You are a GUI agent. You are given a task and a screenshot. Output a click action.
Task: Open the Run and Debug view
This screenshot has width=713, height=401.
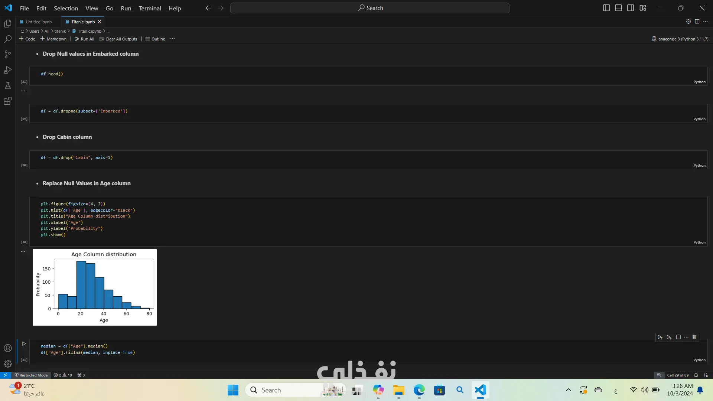[7, 70]
